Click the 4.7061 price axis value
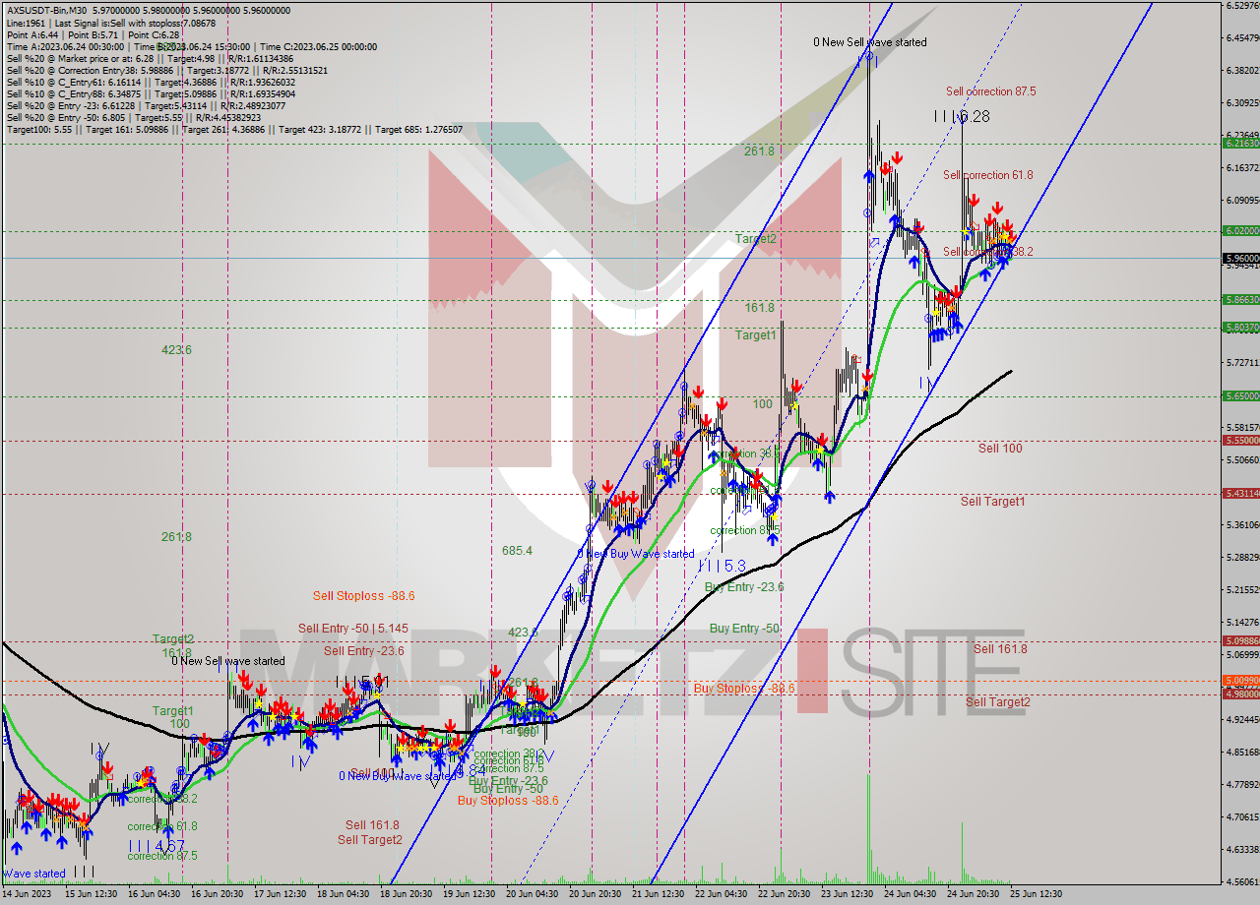Image resolution: width=1260 pixels, height=905 pixels. pyautogui.click(x=1242, y=816)
